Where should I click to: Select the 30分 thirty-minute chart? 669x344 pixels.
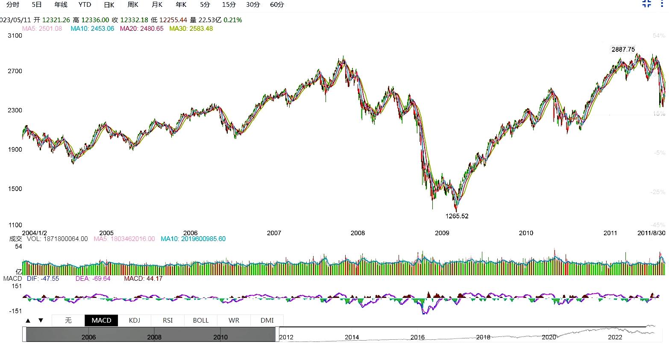[253, 5]
